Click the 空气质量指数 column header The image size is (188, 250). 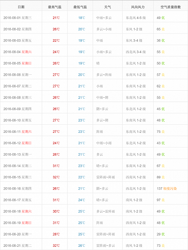170,7
